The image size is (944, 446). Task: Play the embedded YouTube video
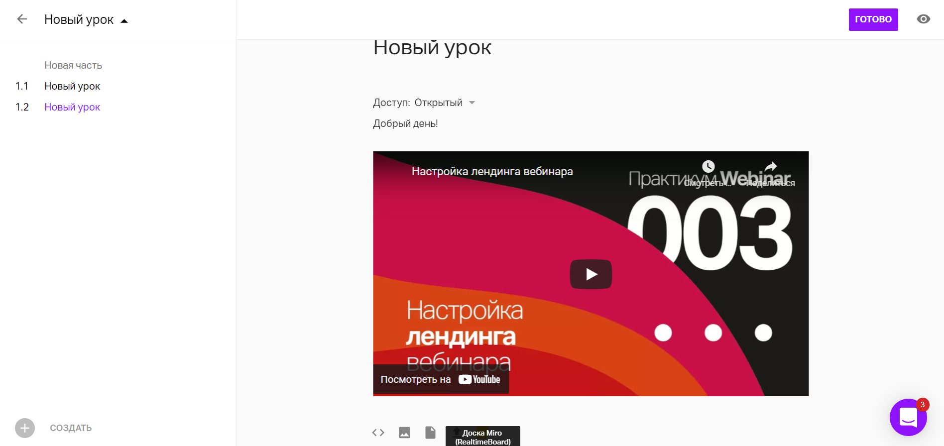[x=590, y=274]
